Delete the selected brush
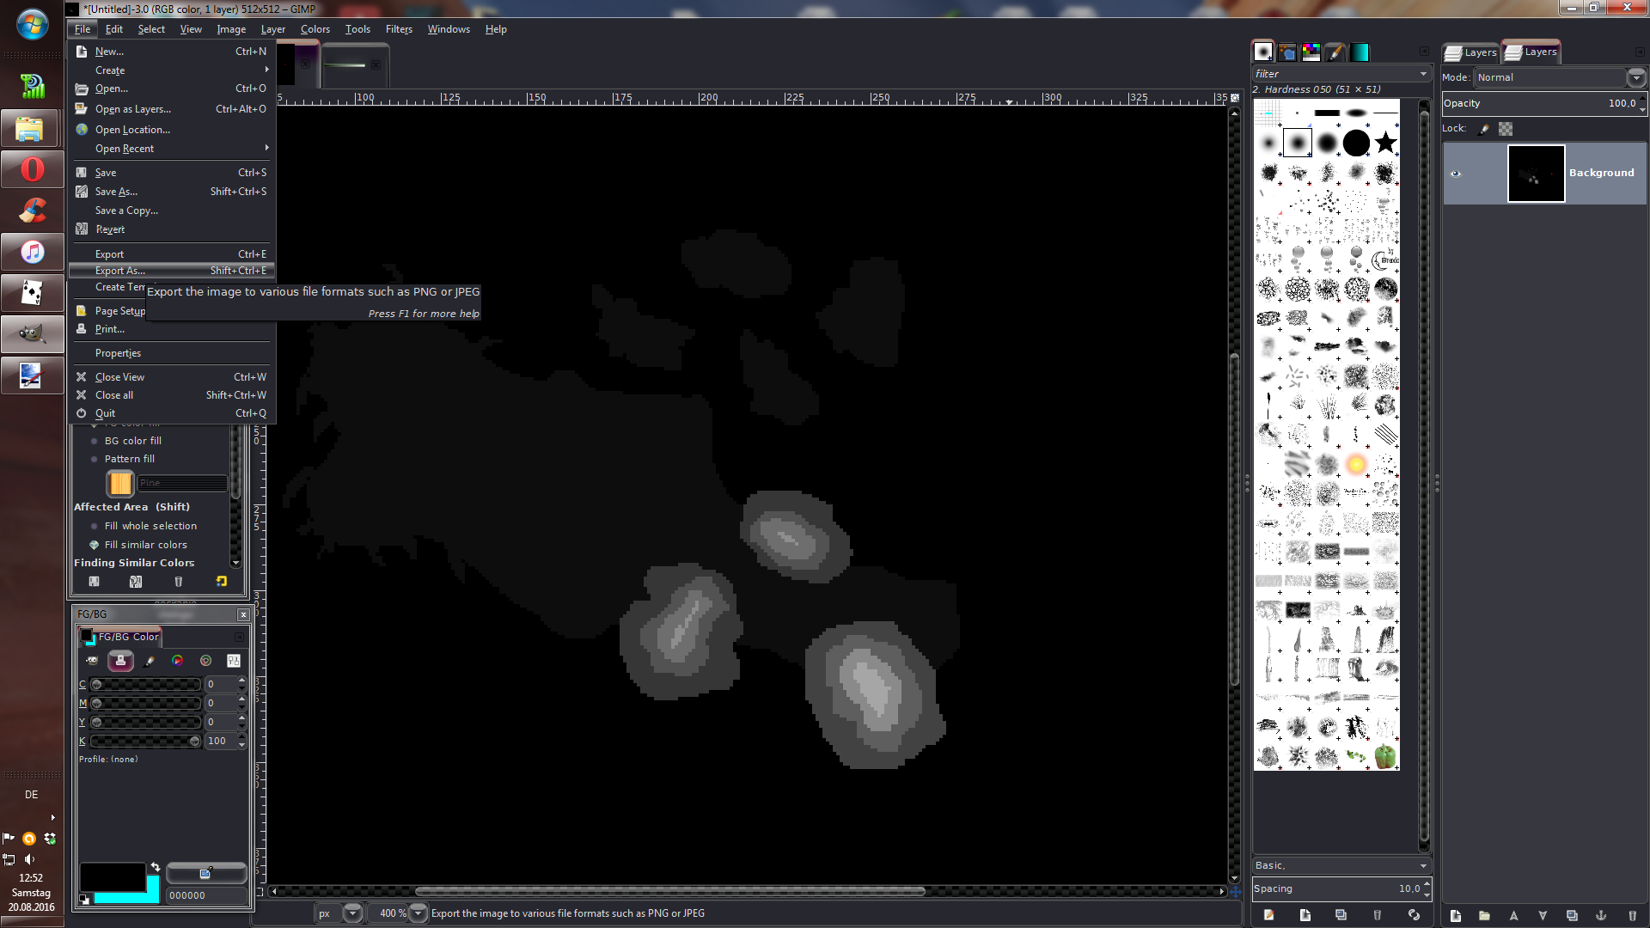Screen dimensions: 1650x928 pyautogui.click(x=1377, y=915)
